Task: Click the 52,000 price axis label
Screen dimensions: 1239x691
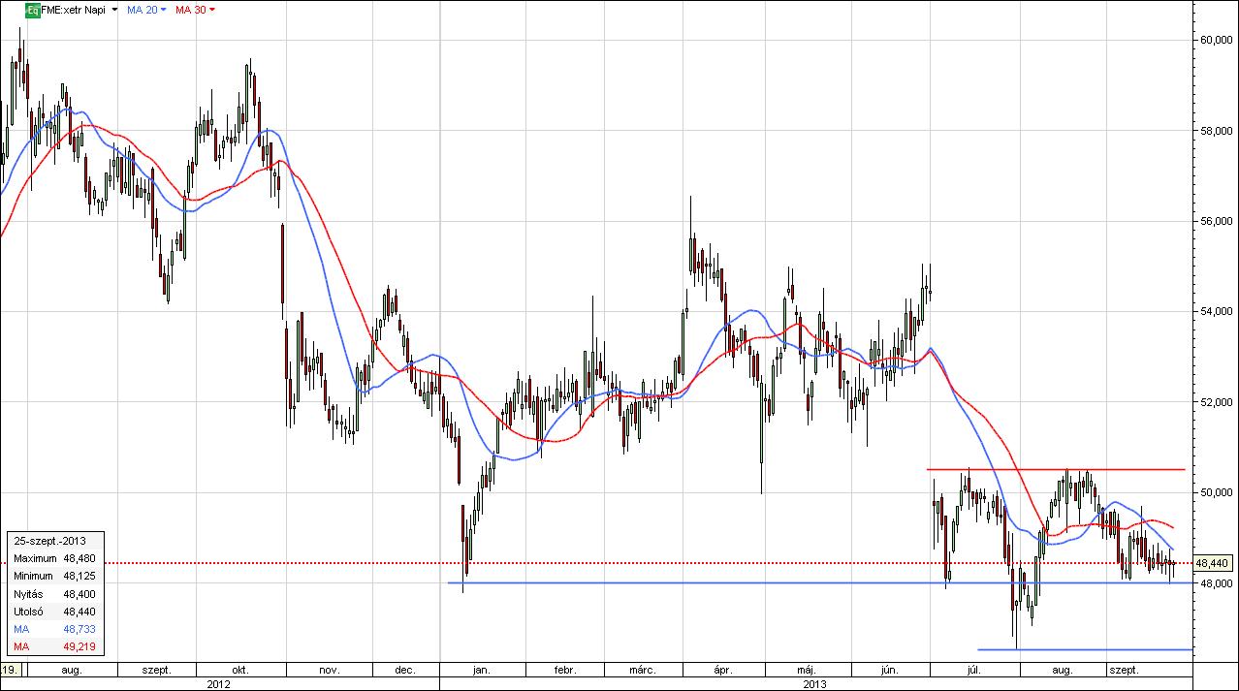Action: pos(1216,402)
